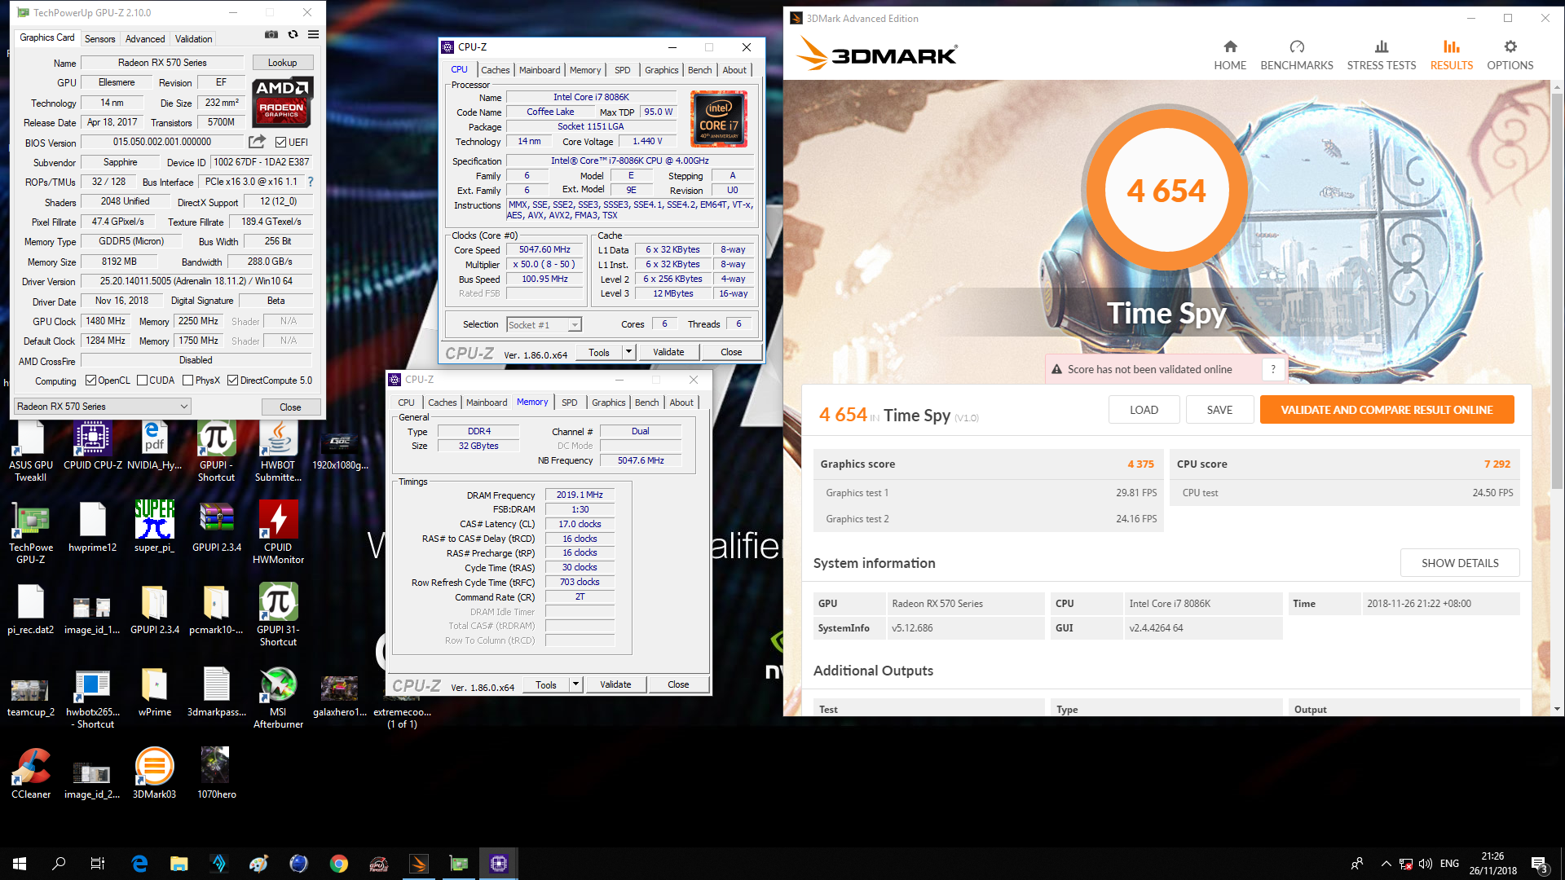Click the Bus Interface question mark icon

point(311,182)
